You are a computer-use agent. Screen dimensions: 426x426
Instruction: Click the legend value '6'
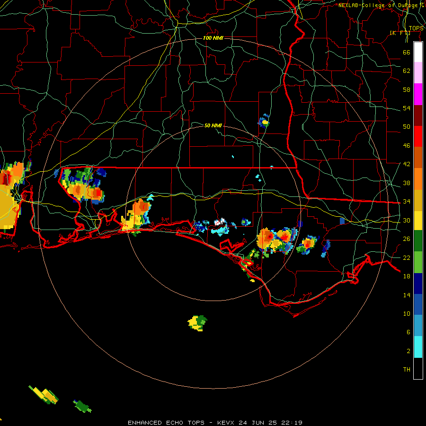[x=408, y=332]
